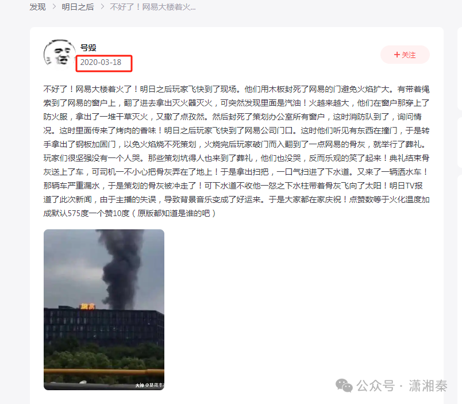Click the plus icon inside 关注

pos(397,55)
